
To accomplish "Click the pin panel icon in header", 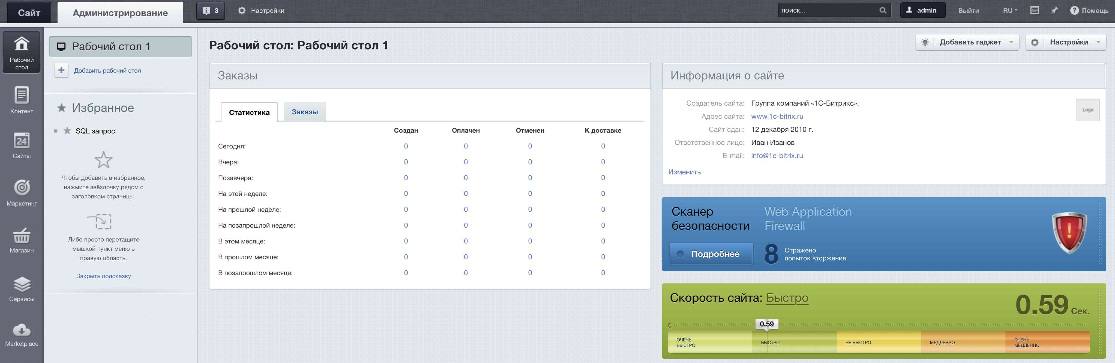I will pyautogui.click(x=1054, y=10).
